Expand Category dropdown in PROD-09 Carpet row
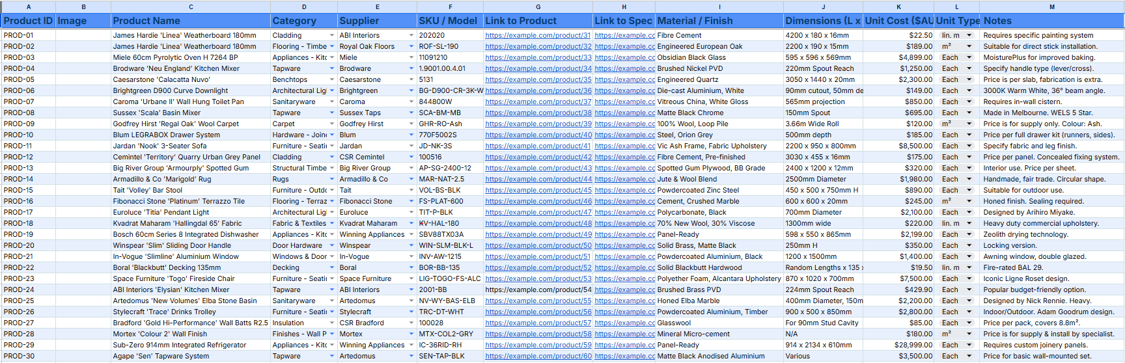Screen dimensions: 1125x363 coord(332,124)
